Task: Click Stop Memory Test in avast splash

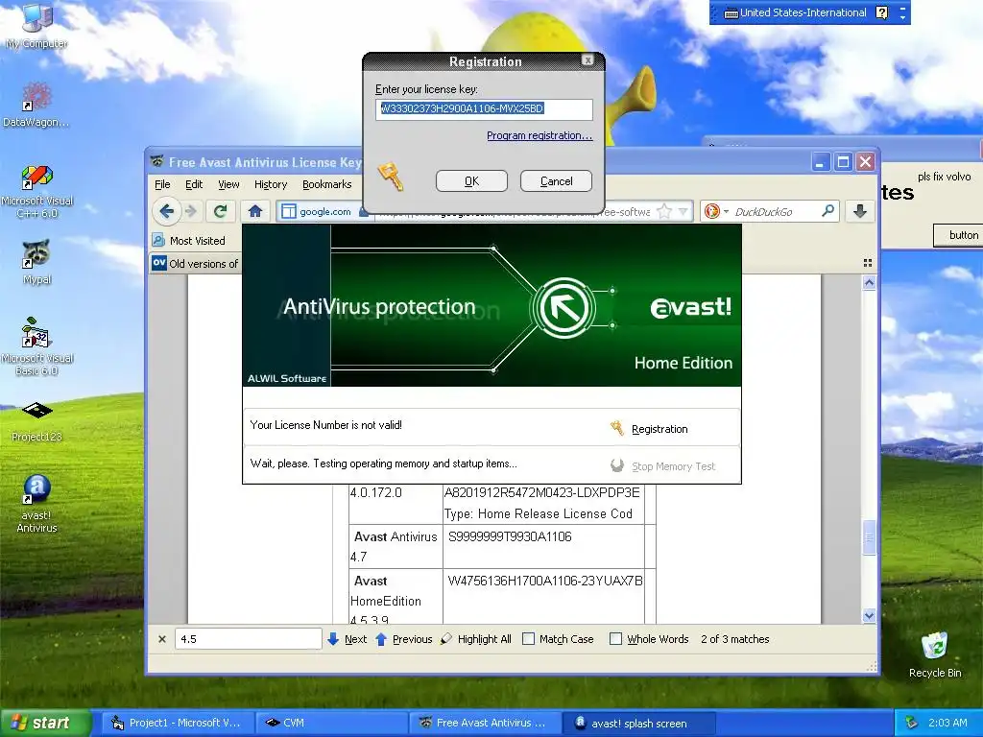Action: (673, 466)
